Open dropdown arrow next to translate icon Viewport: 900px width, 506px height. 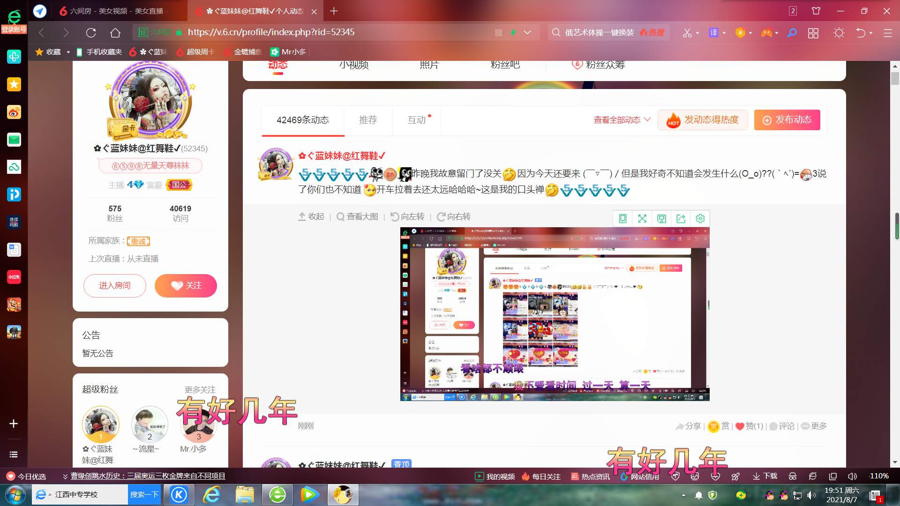tap(724, 33)
